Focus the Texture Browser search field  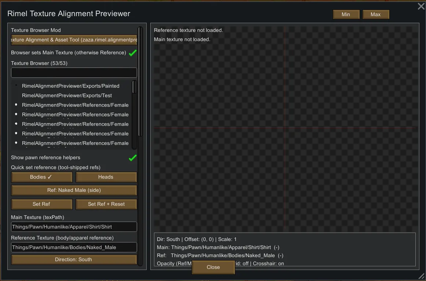(74, 73)
